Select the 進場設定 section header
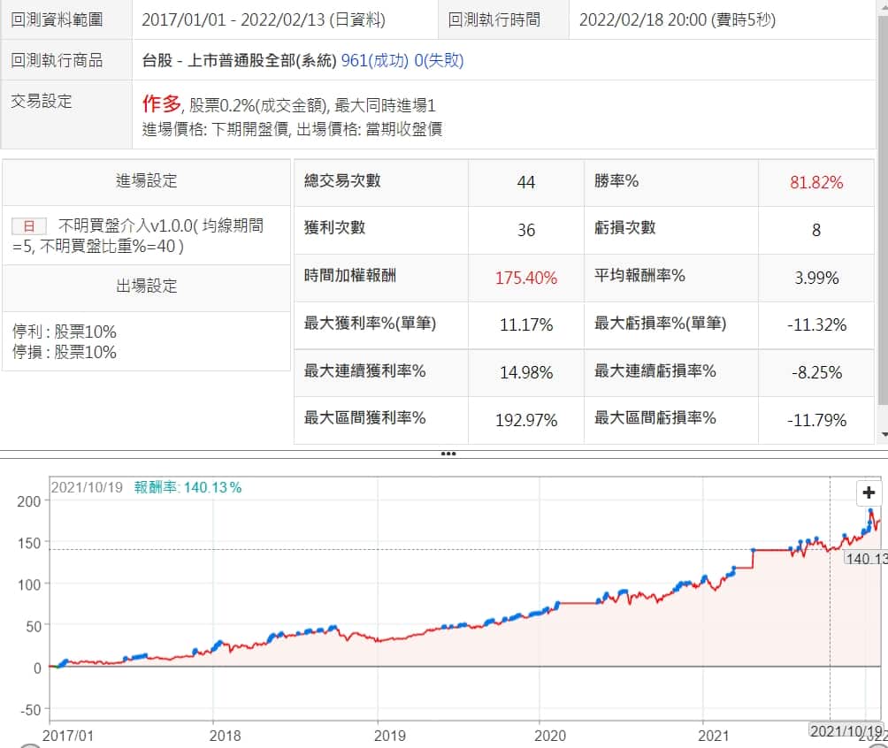This screenshot has height=748, width=888. pyautogui.click(x=146, y=181)
